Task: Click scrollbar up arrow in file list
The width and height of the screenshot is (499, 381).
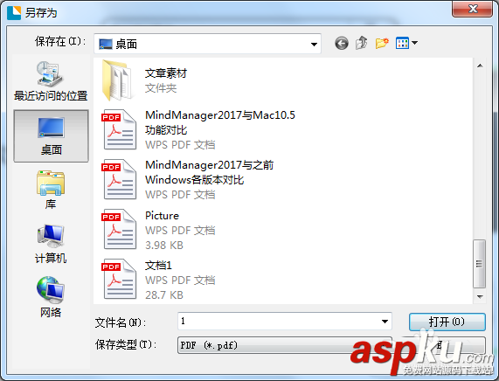Action: pyautogui.click(x=480, y=66)
